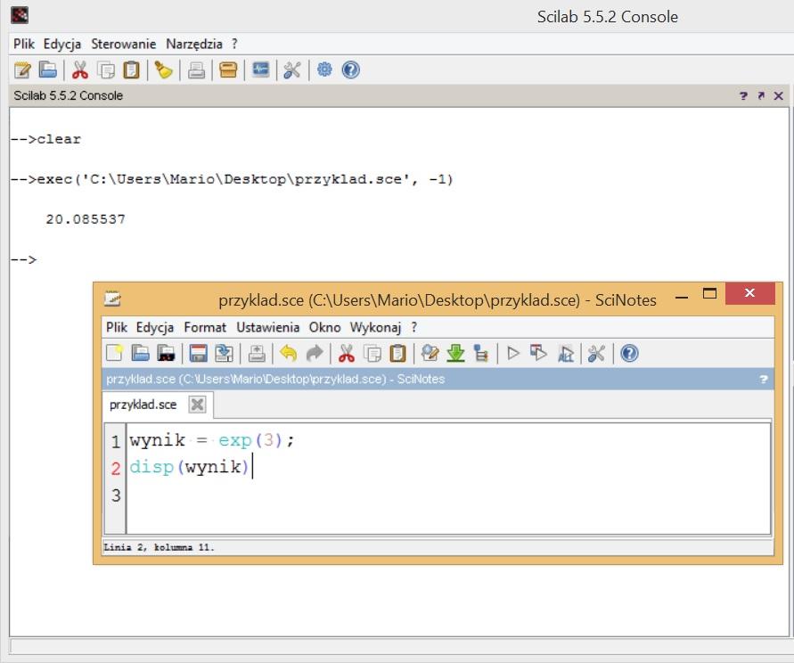Screen dimensions: 794x663
Task: Click Save and execute all icon
Action: [x=565, y=353]
